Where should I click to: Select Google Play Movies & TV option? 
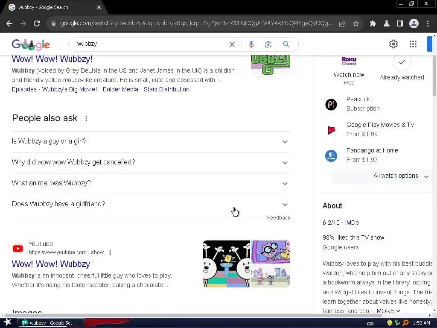[378, 130]
